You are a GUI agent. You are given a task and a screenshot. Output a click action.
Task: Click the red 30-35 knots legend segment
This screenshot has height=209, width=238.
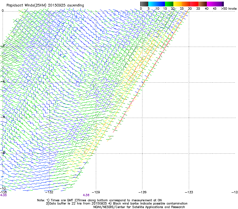point(194,4)
